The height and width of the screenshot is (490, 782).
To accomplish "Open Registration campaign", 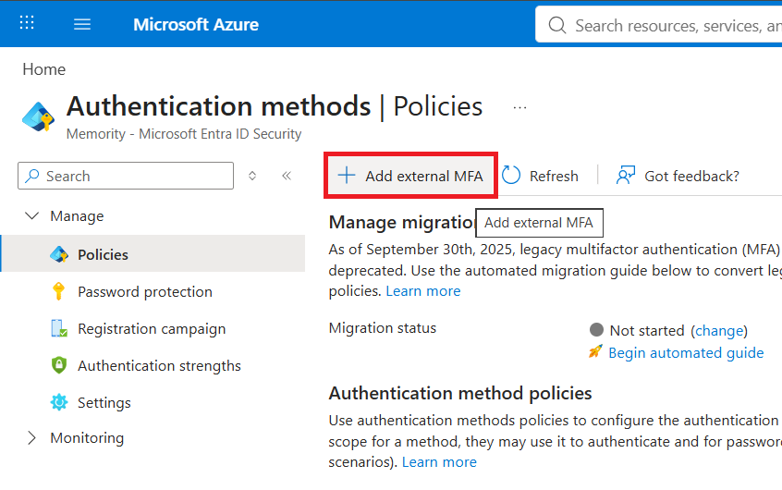I will pyautogui.click(x=152, y=329).
